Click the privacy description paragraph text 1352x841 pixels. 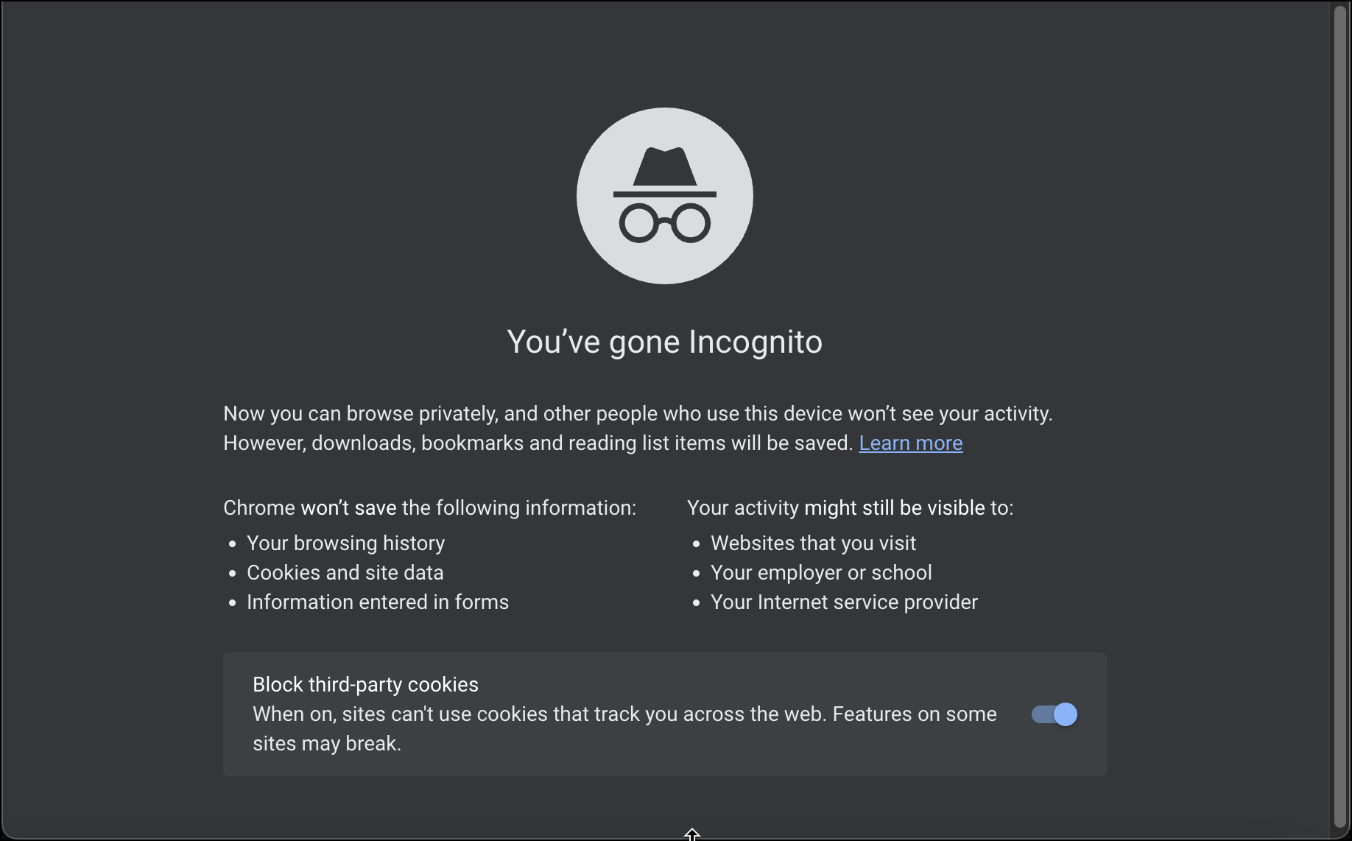(637, 428)
